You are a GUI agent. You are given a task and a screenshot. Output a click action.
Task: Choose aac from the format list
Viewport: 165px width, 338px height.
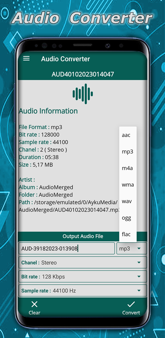(128, 135)
